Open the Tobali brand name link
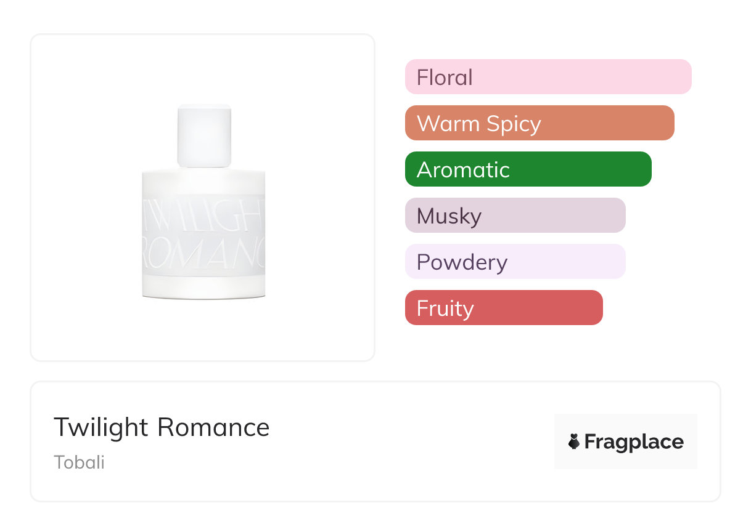 click(79, 462)
